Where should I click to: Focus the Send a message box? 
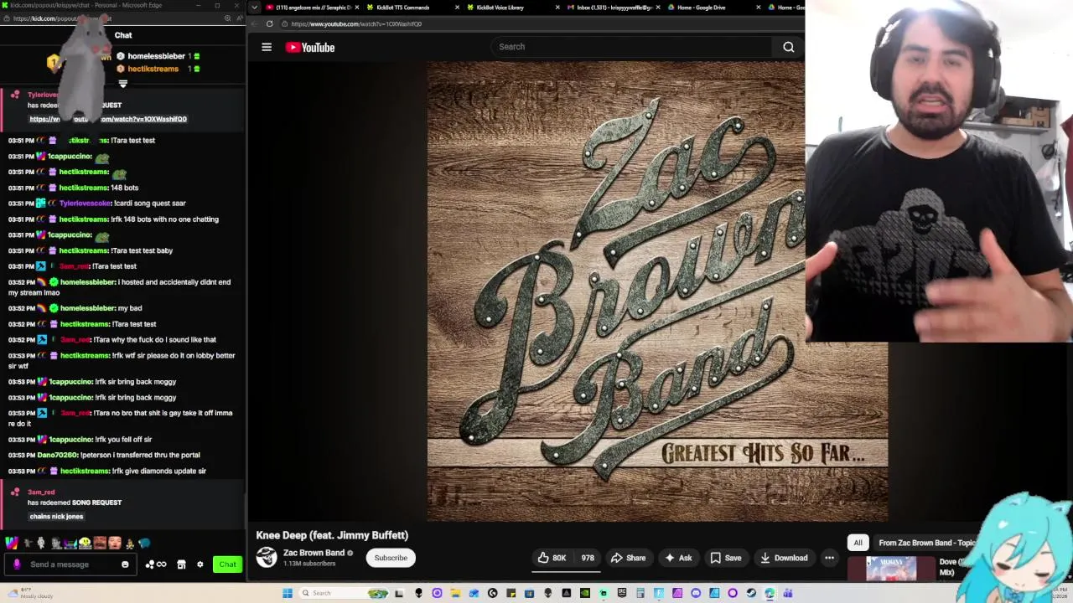[71, 564]
